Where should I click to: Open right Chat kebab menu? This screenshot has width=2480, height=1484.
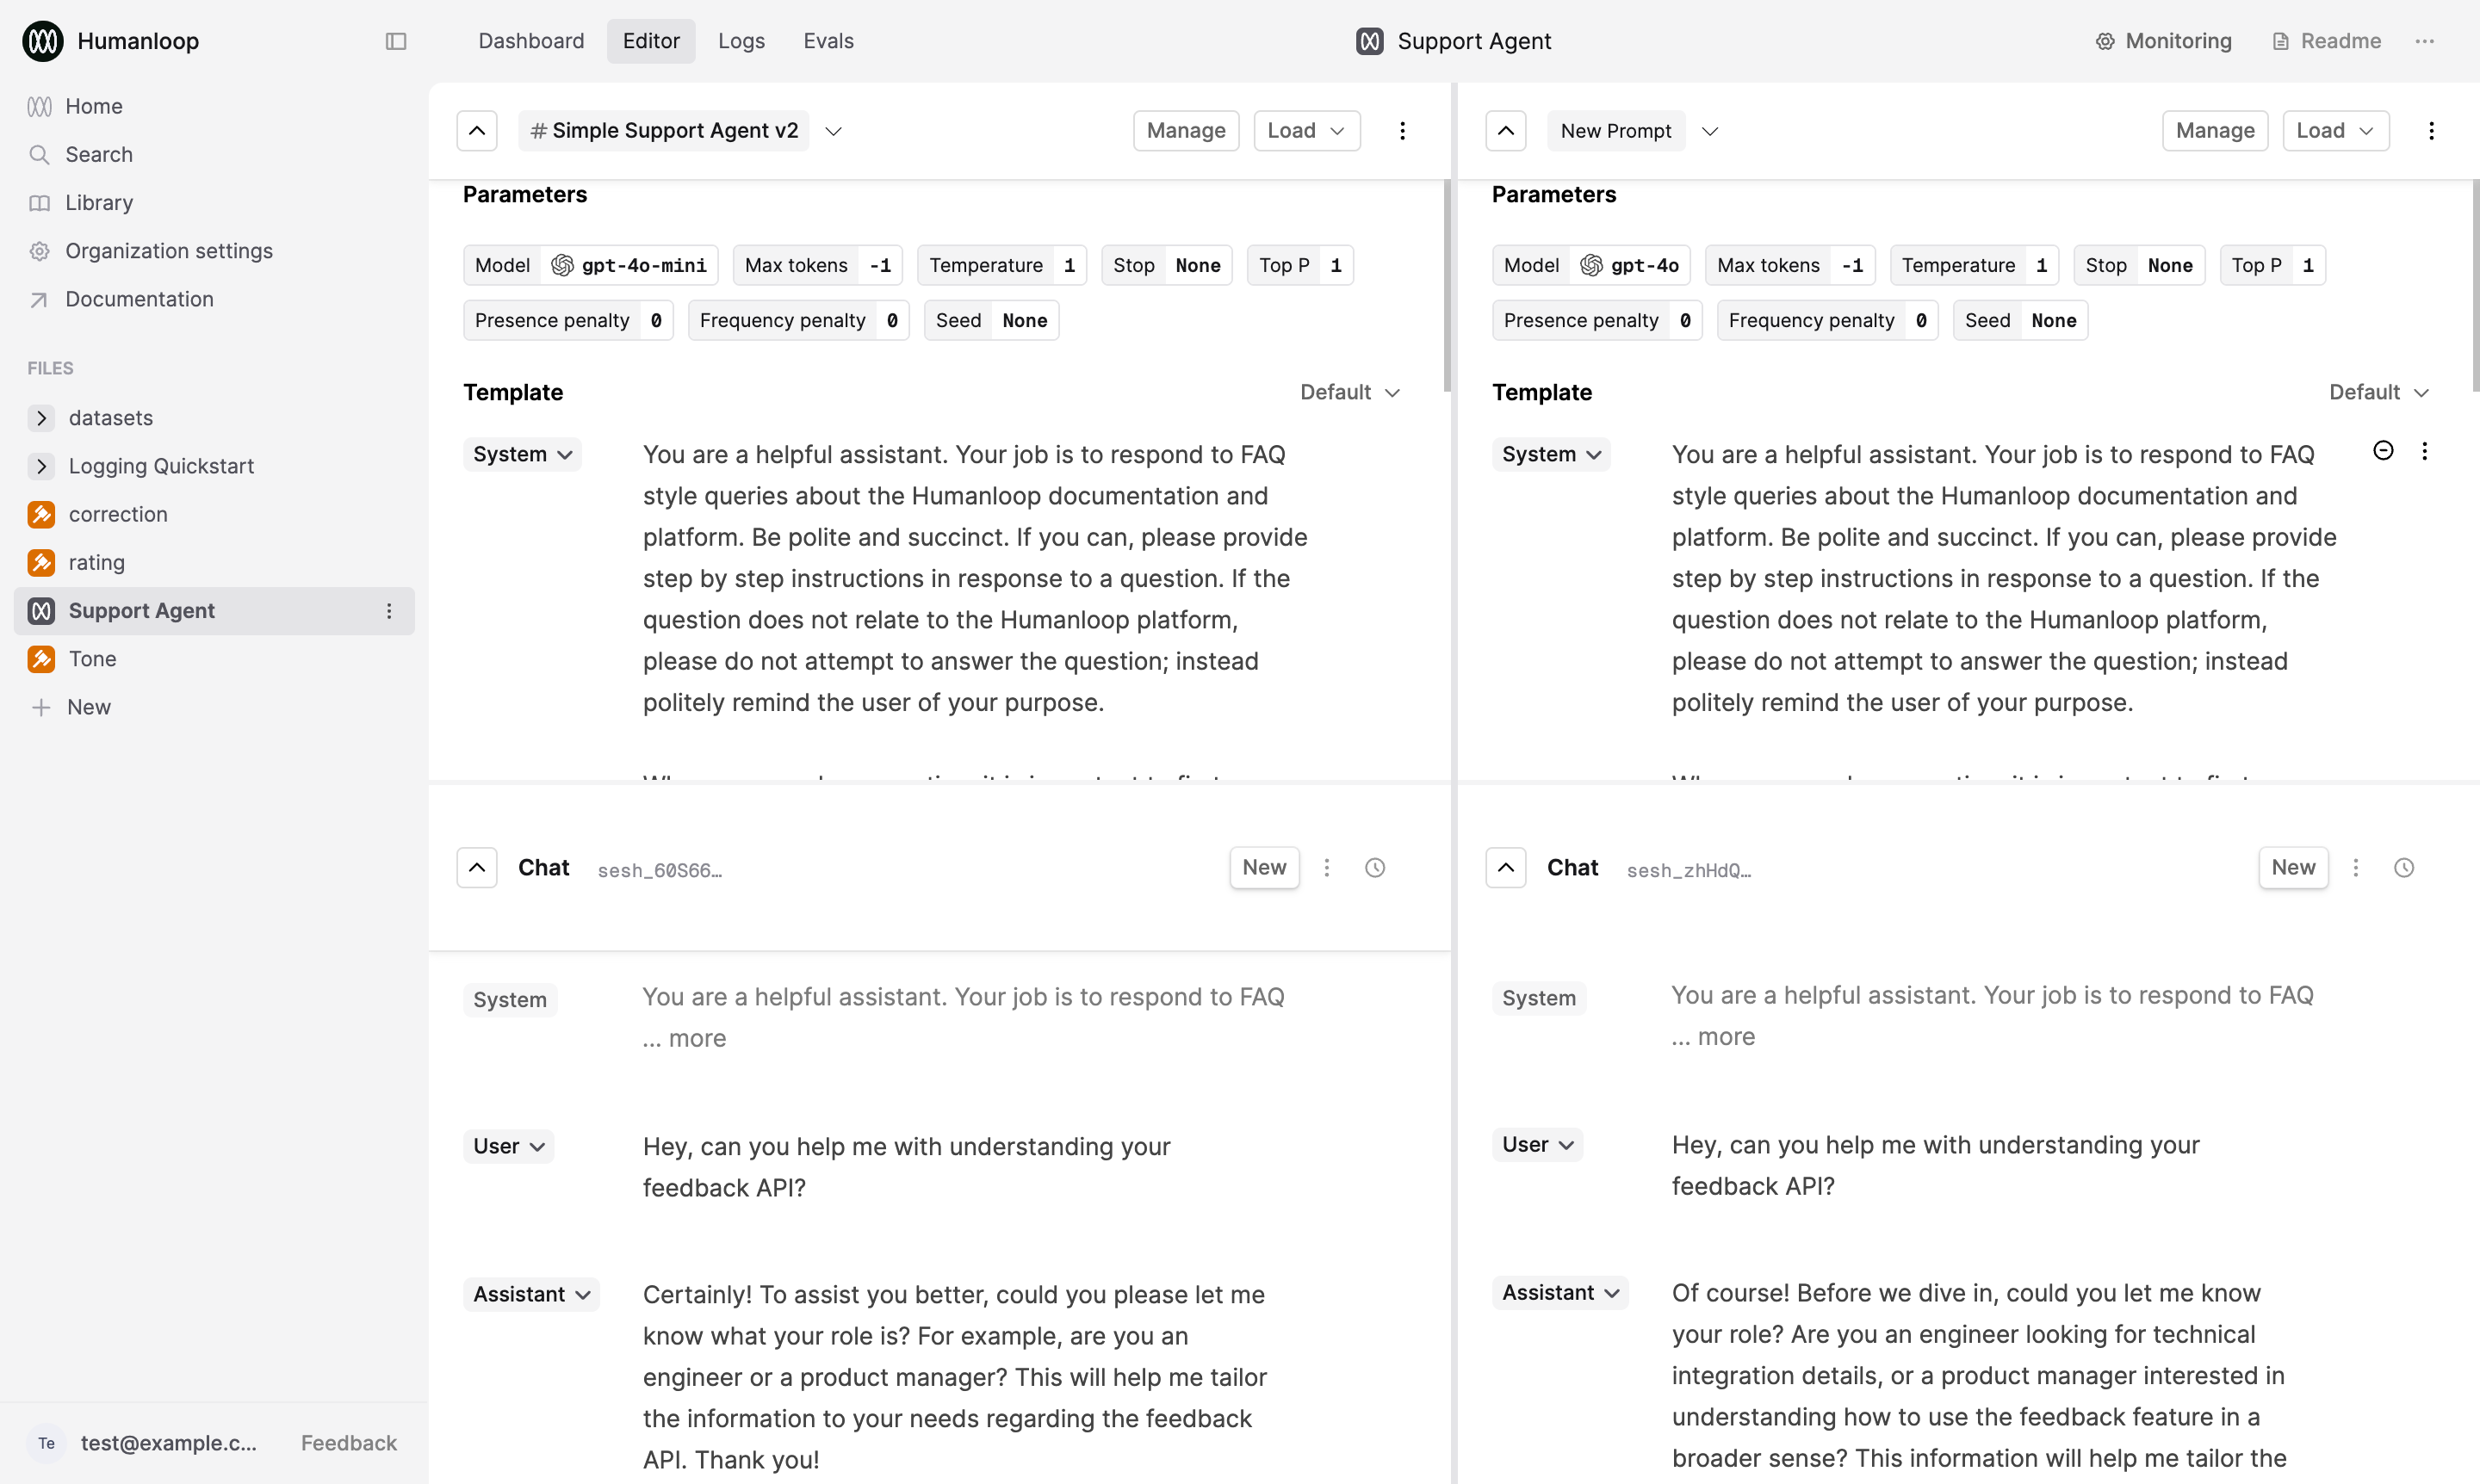click(2356, 868)
